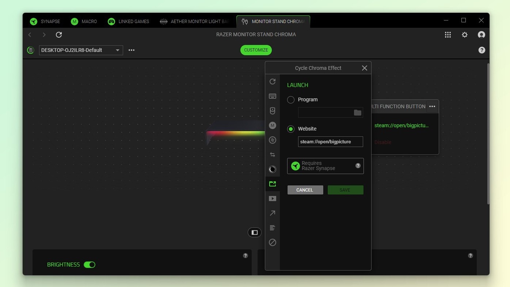
Task: Switch to the Linked Games tab
Action: (x=129, y=22)
